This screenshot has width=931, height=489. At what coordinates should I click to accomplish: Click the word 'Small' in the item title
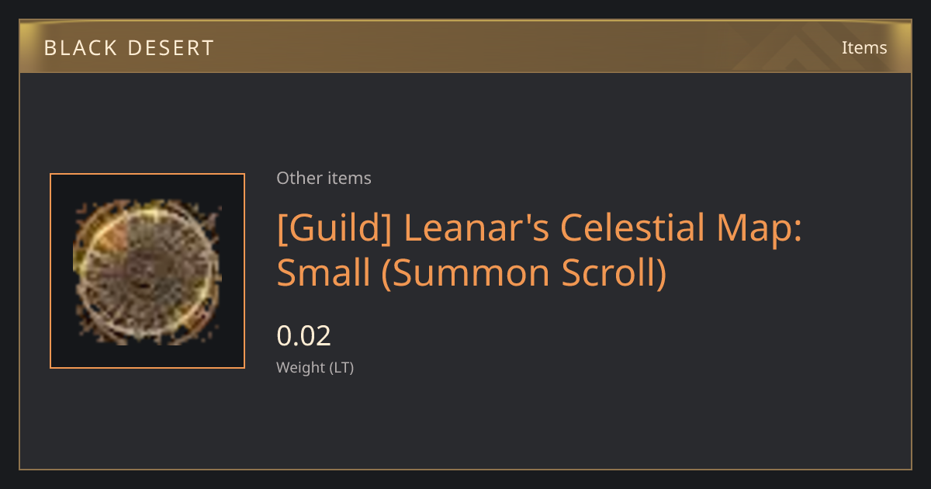coord(324,273)
